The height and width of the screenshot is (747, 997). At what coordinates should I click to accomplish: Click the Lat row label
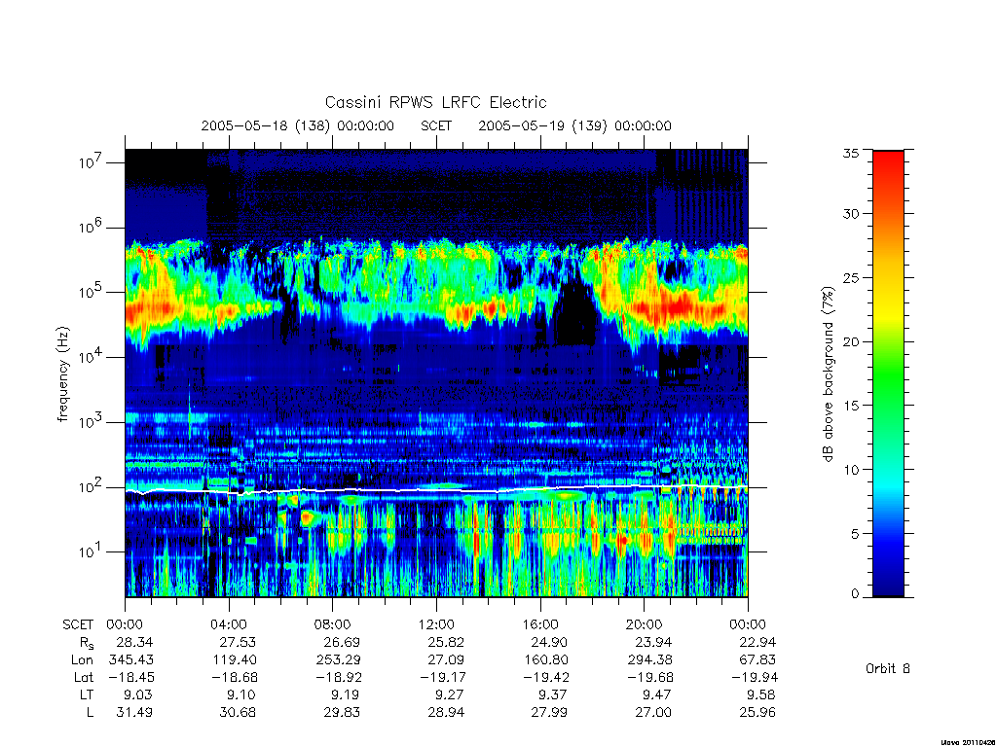click(x=84, y=677)
